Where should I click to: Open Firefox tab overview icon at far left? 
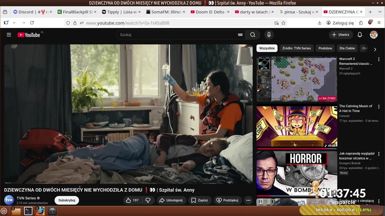click(x=5, y=12)
